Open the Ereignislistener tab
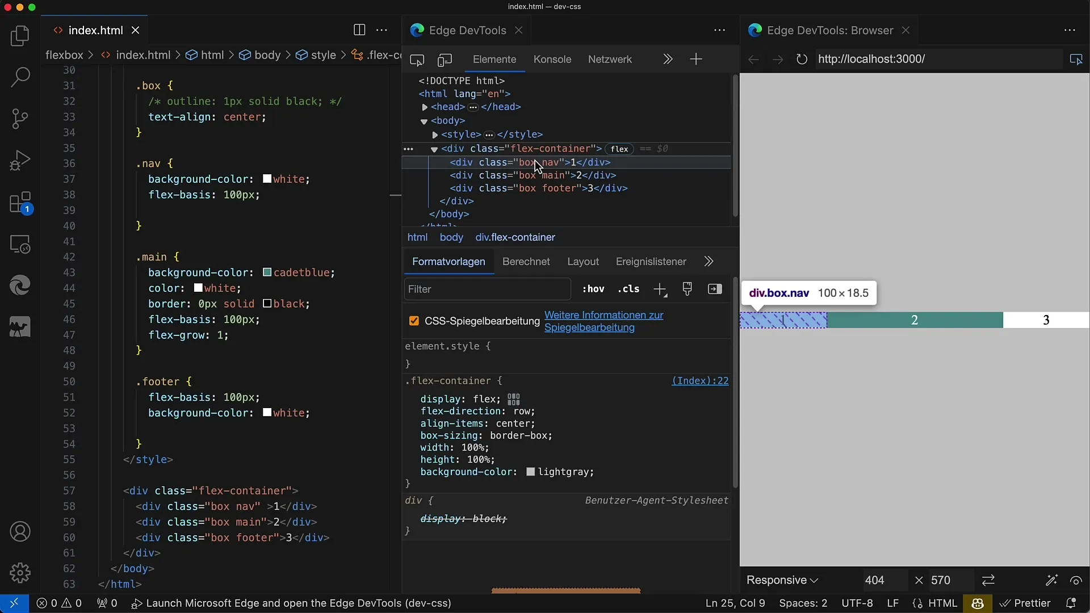This screenshot has height=613, width=1090. click(651, 262)
